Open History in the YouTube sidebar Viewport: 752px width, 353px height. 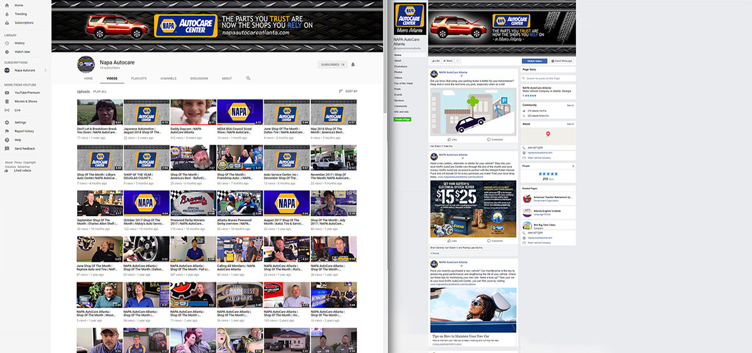(x=7, y=43)
